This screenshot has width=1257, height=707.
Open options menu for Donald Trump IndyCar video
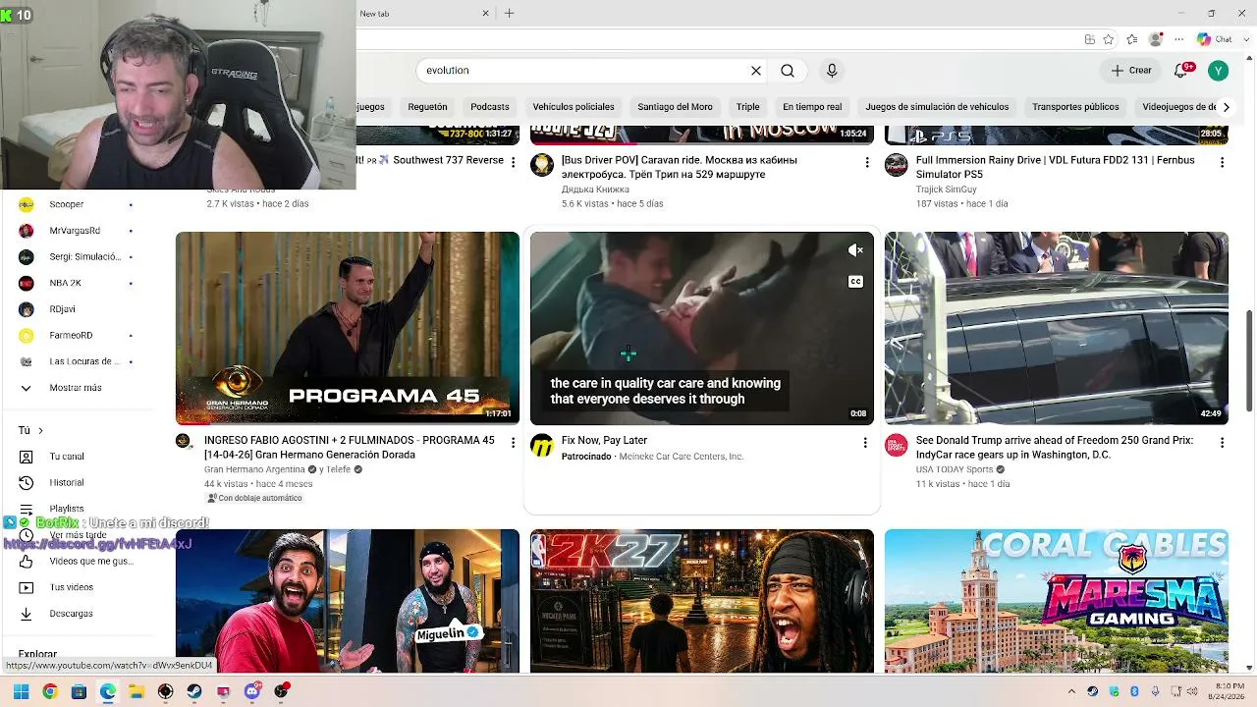coord(1222,443)
